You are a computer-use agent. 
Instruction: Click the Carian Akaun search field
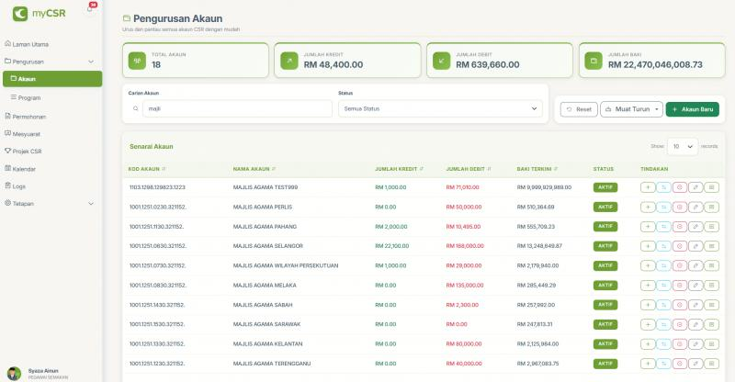point(237,108)
